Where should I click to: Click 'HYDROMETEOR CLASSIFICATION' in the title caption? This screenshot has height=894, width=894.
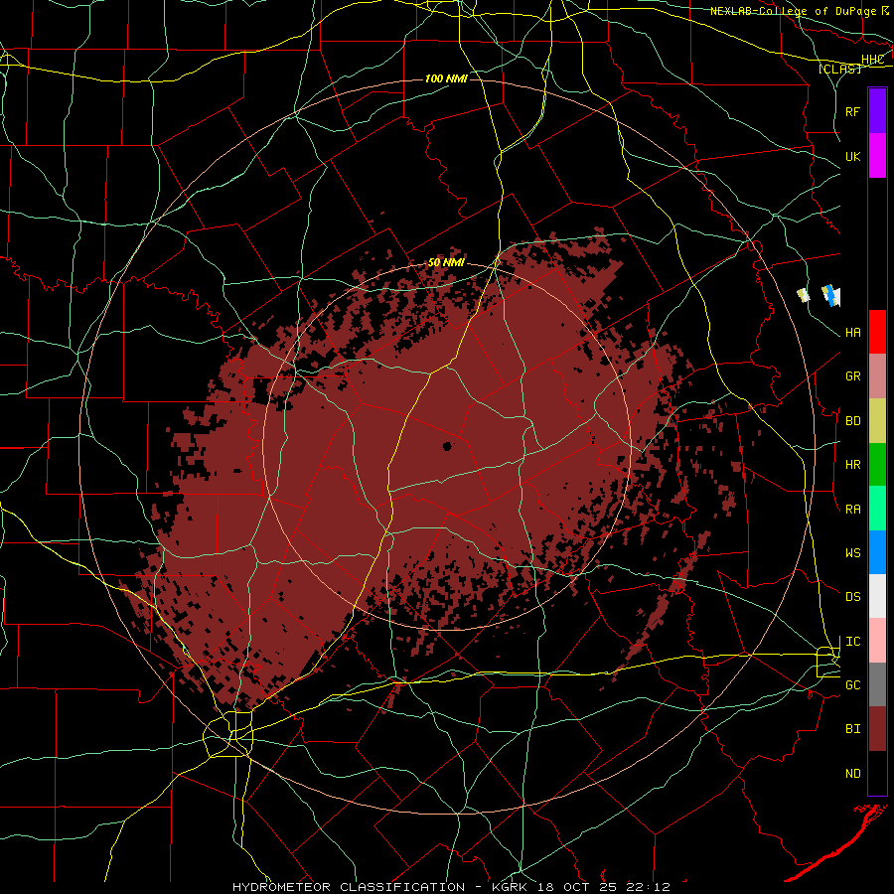(349, 887)
